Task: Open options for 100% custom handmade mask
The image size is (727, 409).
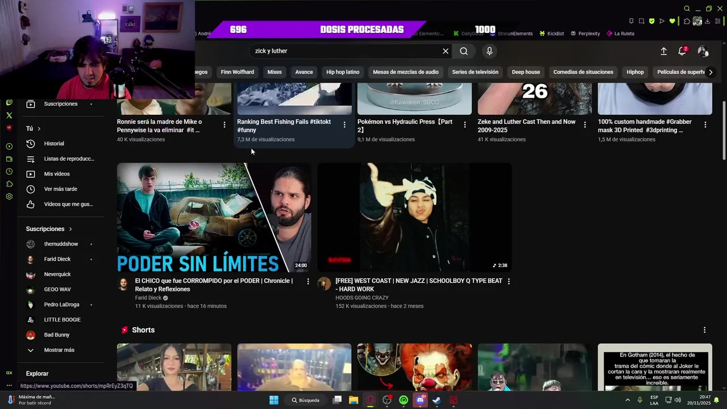Action: 705,124
